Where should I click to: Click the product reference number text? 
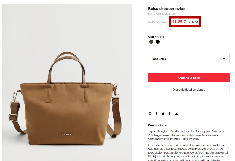coord(162,14)
